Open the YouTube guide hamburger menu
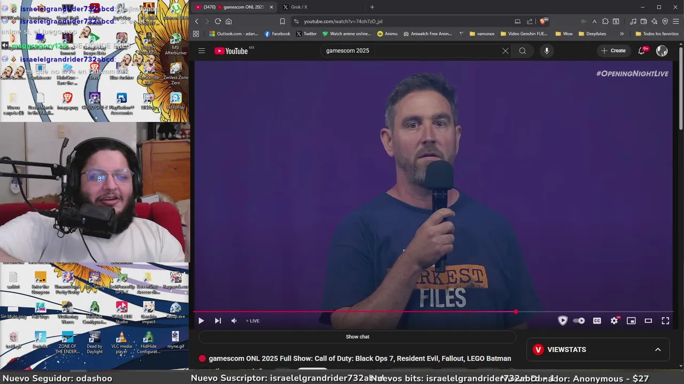 (201, 51)
